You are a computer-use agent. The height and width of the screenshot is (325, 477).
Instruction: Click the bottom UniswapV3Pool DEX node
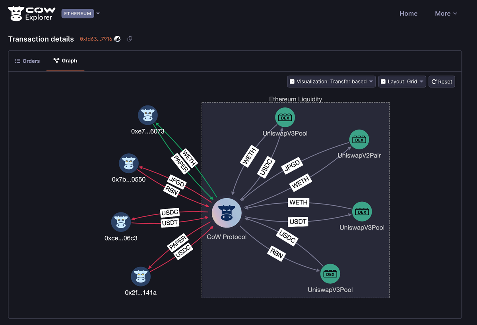click(x=330, y=274)
